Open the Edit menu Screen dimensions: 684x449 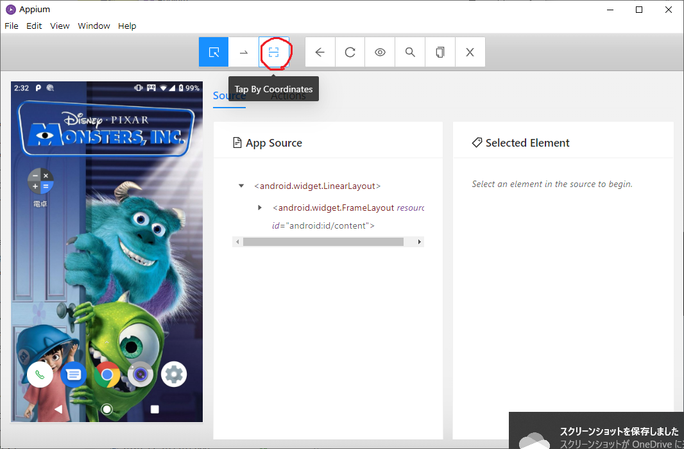coord(34,26)
